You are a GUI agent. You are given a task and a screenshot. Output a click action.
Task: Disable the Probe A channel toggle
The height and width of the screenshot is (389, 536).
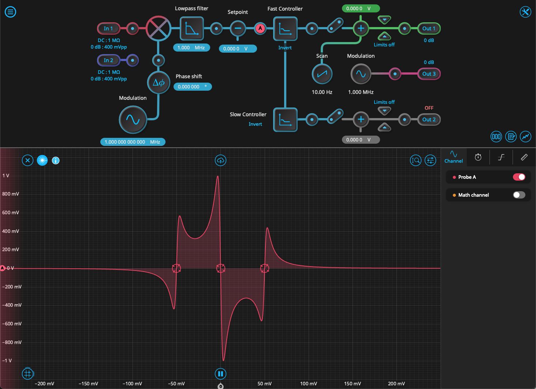pyautogui.click(x=519, y=177)
